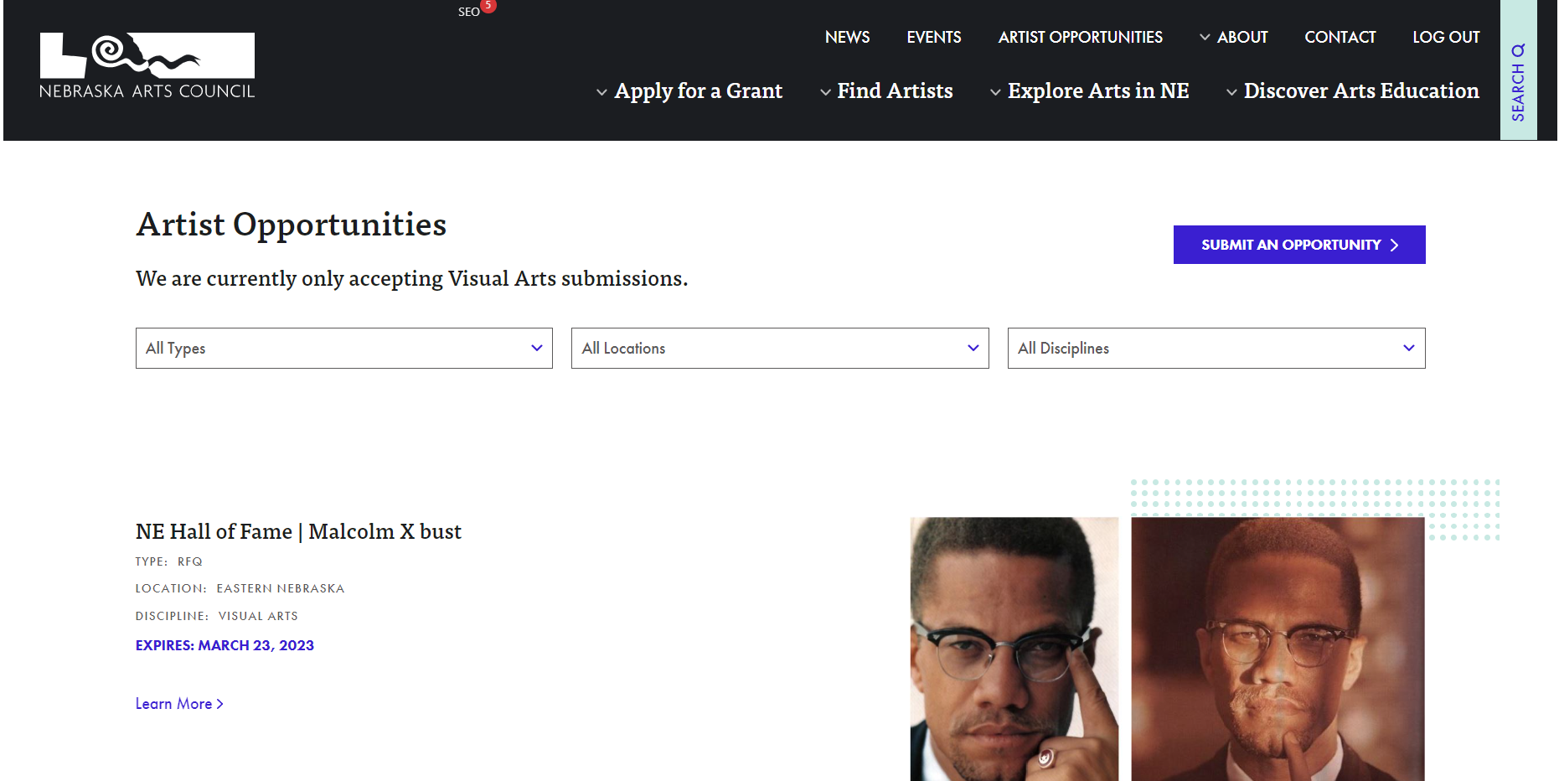Open the All Disciplines dropdown
The width and height of the screenshot is (1559, 781).
coord(1216,348)
